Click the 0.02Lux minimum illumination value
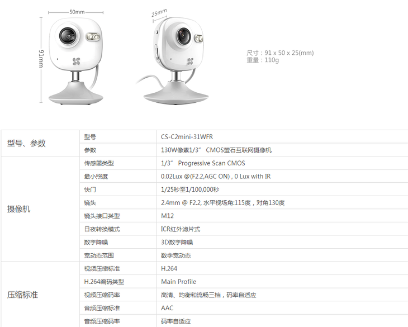The width and height of the screenshot is (408, 327). pos(216,177)
